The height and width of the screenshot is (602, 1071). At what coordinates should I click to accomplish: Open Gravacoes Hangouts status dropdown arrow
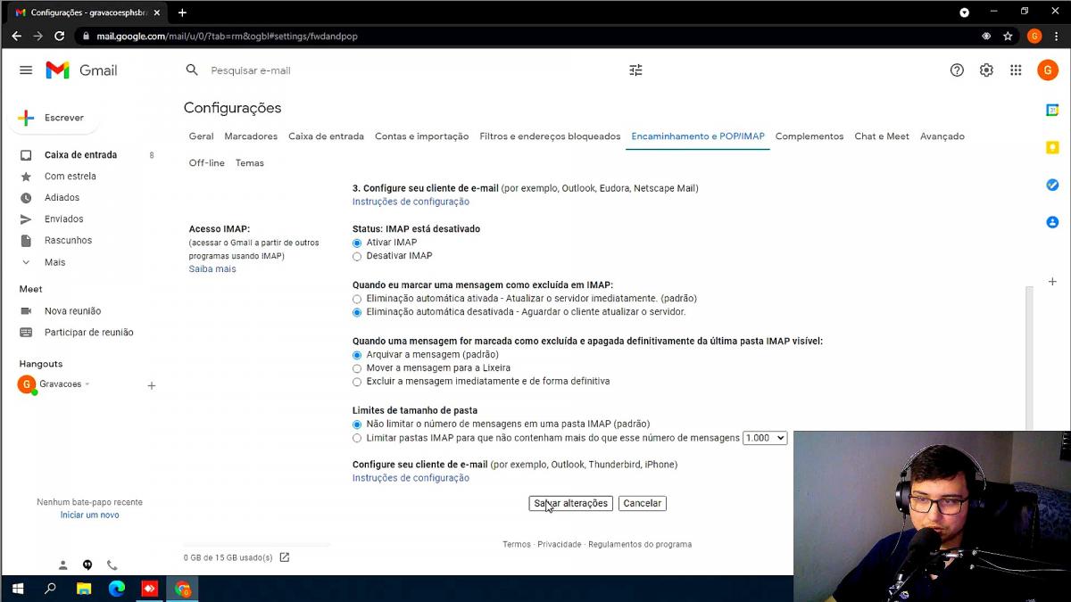pyautogui.click(x=87, y=384)
